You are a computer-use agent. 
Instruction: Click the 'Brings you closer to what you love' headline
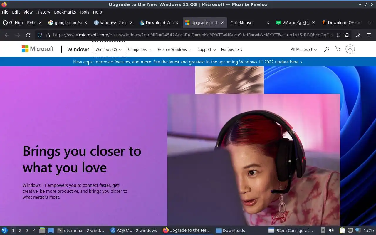tap(82, 159)
